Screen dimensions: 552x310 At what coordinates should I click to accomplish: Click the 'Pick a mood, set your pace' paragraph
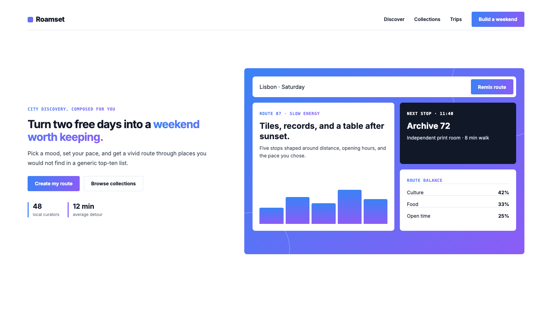(117, 158)
